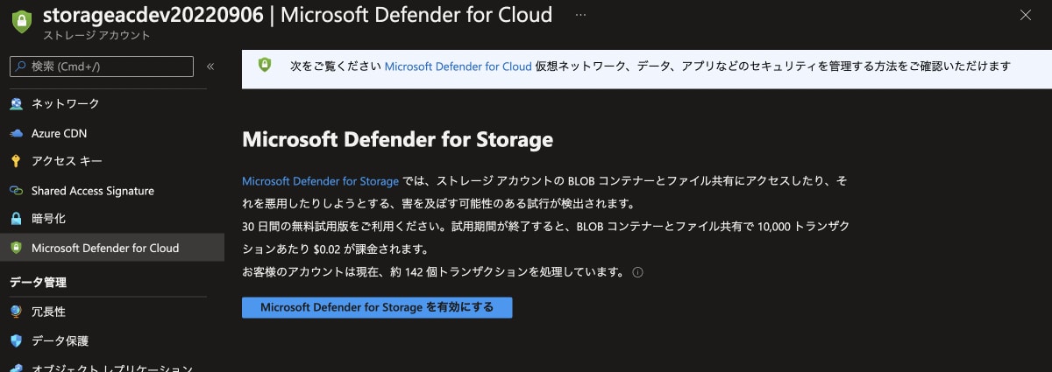Click the shield icon in the info banner
The width and height of the screenshot is (1052, 372).
265,65
